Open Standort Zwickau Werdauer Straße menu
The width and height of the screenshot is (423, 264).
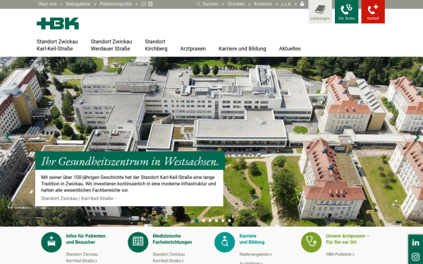(111, 45)
